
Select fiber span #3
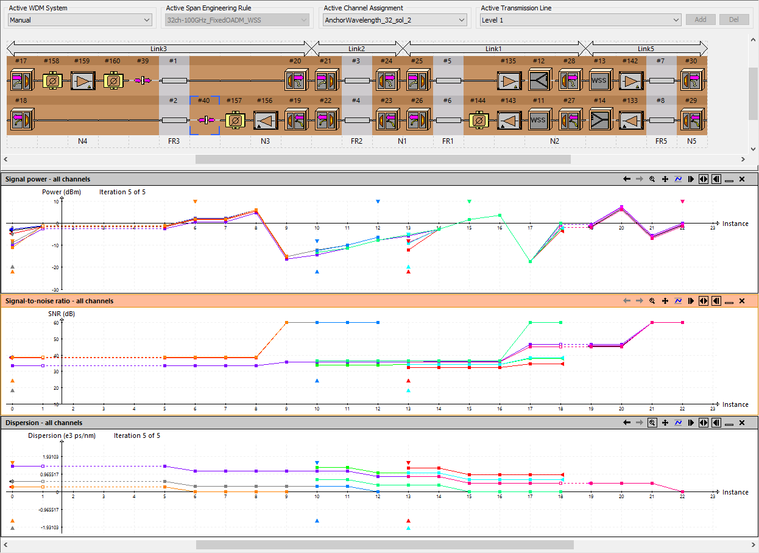[356, 80]
